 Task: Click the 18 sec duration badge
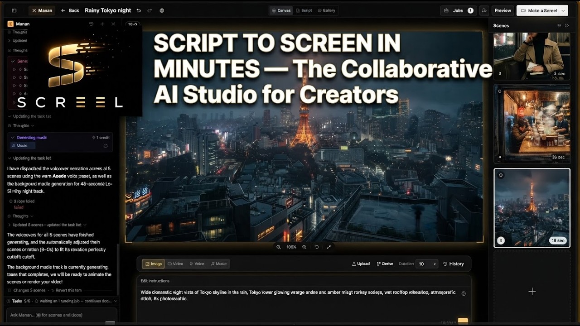[x=558, y=240]
